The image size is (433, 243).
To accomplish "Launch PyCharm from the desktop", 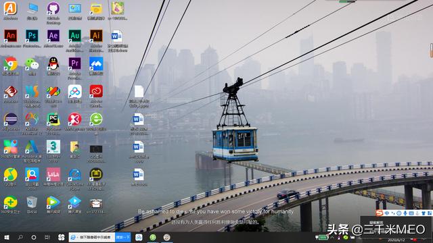I will (53, 119).
